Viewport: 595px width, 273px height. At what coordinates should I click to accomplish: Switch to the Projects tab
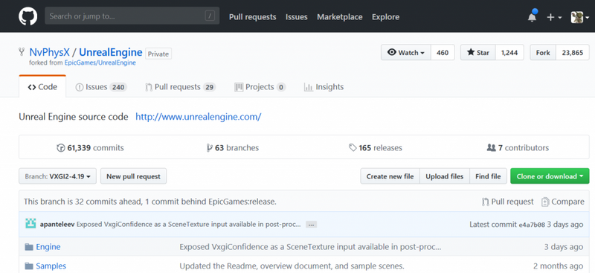click(x=260, y=87)
